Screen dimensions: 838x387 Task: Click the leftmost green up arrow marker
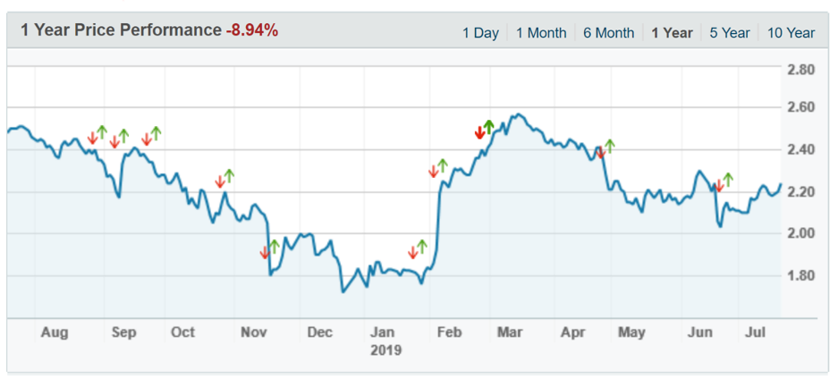point(102,131)
